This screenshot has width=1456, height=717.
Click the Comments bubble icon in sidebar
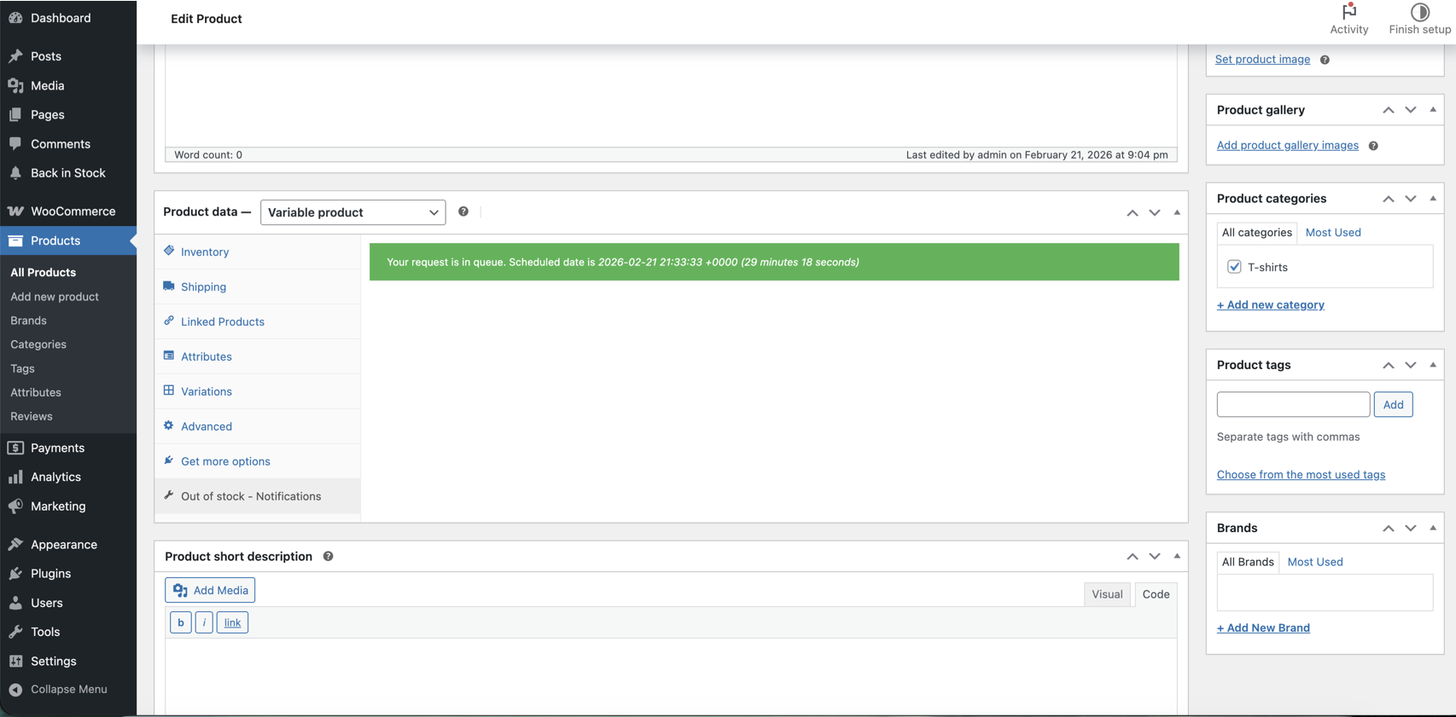click(15, 143)
